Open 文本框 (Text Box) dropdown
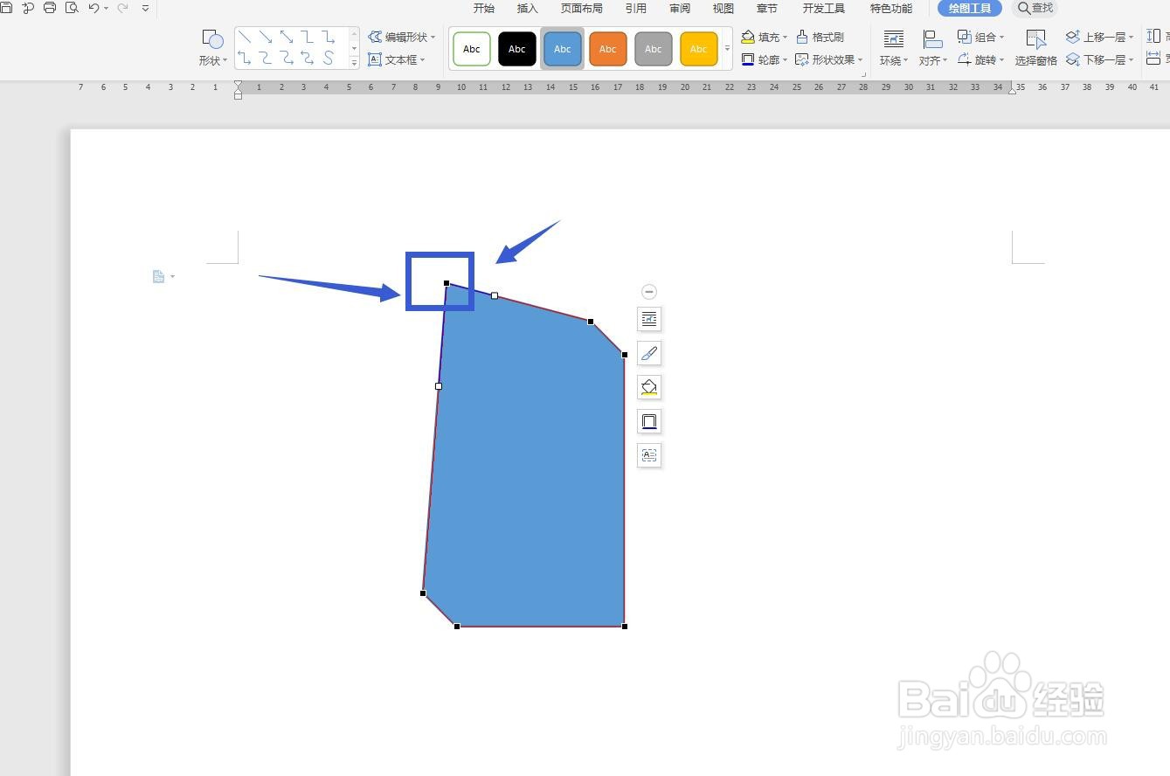The height and width of the screenshot is (776, 1170). [397, 59]
